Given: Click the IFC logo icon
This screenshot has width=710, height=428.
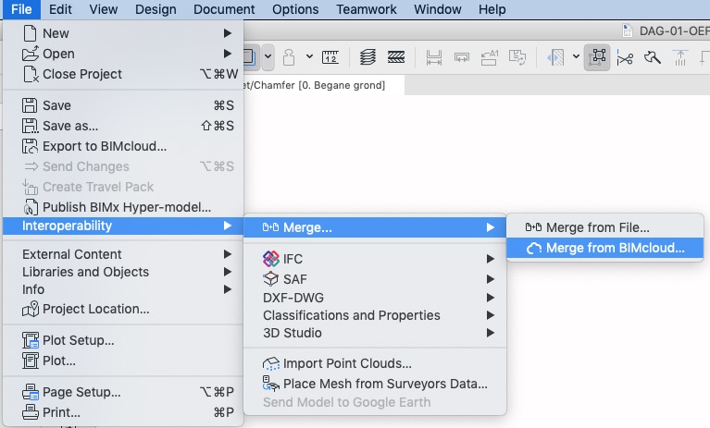Looking at the screenshot, I should coord(271,259).
